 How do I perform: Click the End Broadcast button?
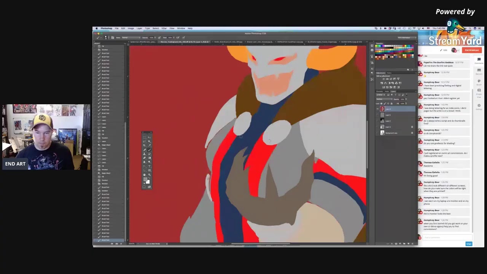471,50
